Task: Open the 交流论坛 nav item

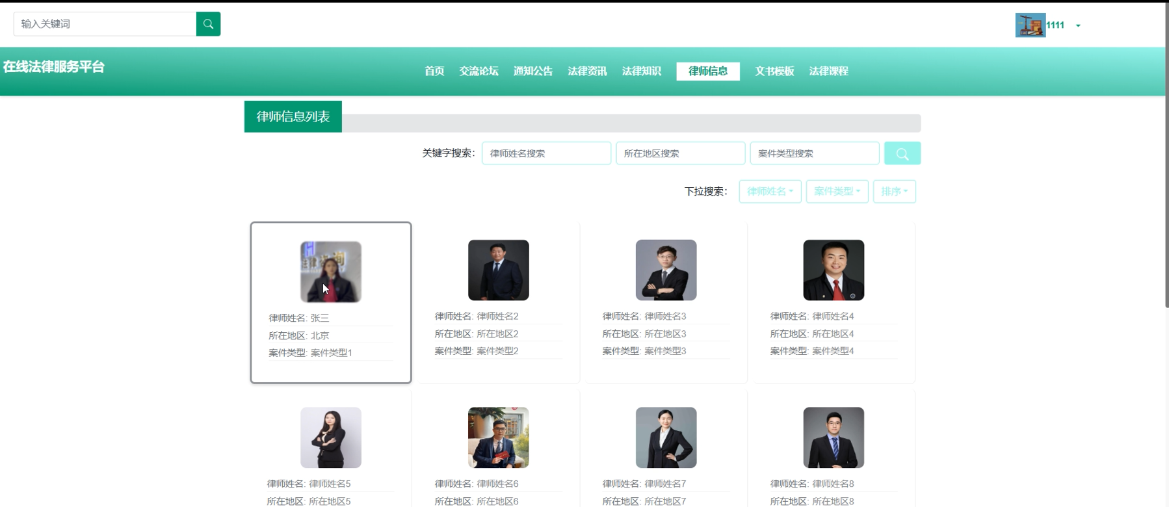Action: [x=479, y=71]
